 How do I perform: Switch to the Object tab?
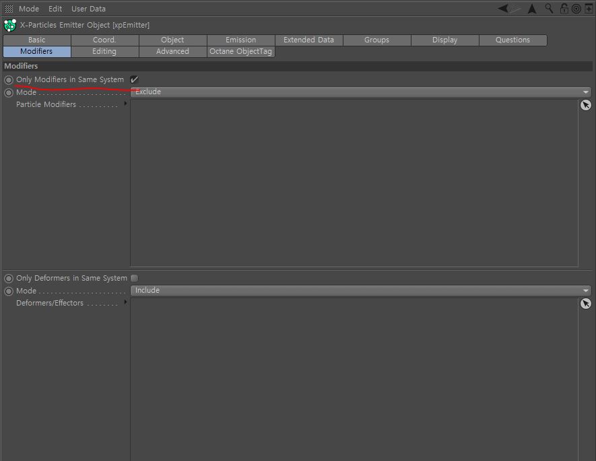[173, 40]
